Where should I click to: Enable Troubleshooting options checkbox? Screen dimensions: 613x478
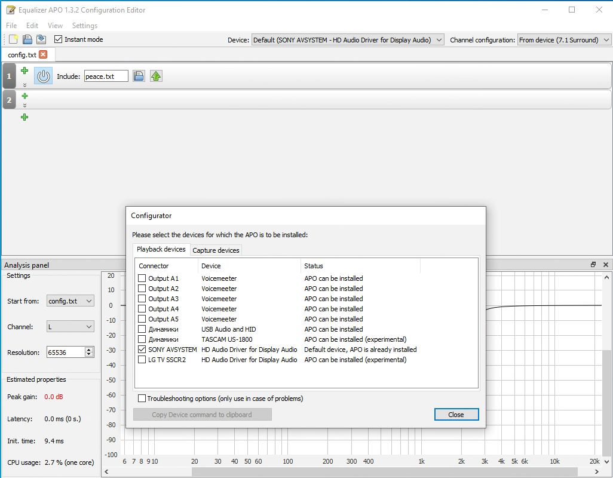142,399
